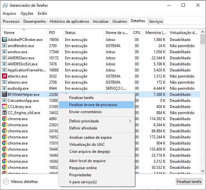Select the audiodg.exe process name

point(18,88)
